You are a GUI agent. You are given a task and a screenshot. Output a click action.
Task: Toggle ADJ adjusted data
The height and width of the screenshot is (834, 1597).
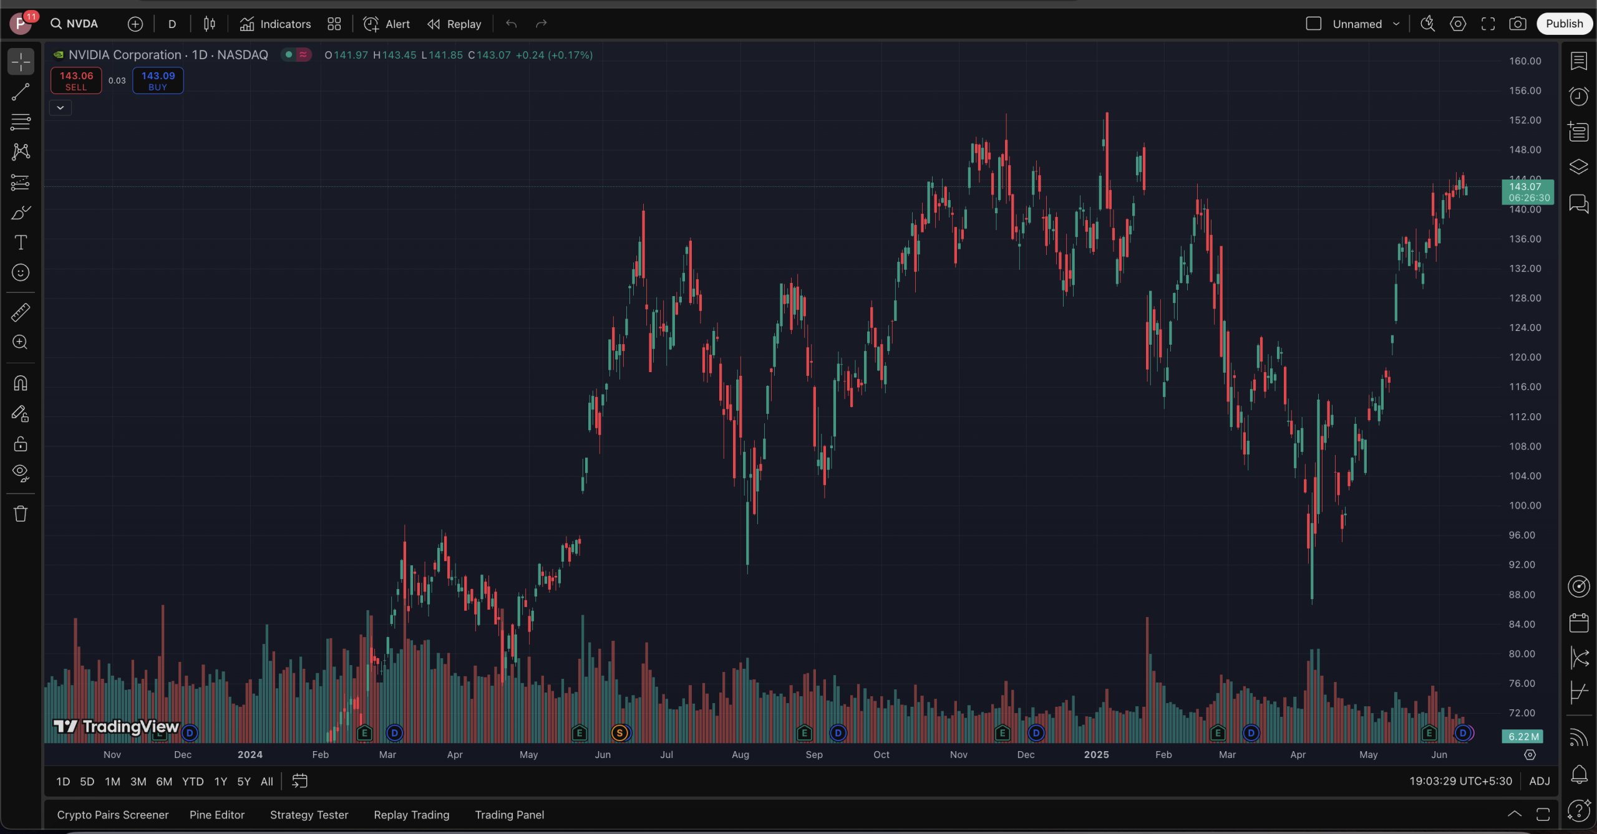coord(1540,781)
